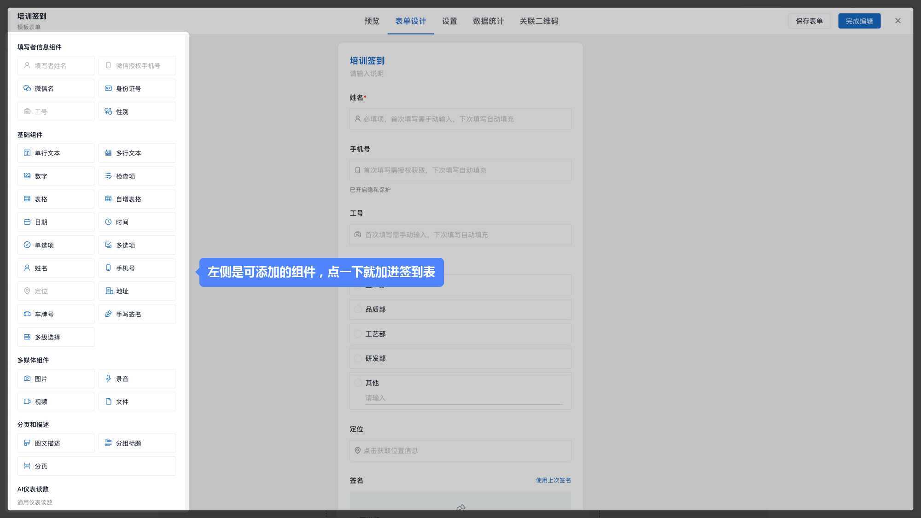
Task: Add the 性别 component
Action: (137, 111)
